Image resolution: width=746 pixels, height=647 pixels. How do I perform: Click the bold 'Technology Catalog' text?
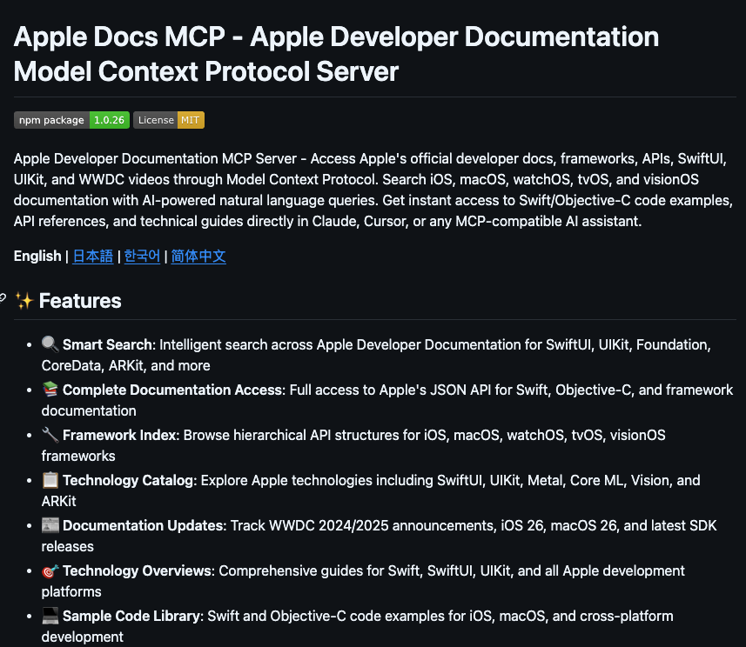pos(130,480)
